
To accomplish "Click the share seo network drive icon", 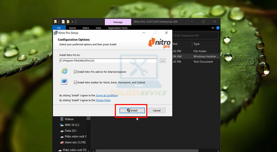I will coord(62,142).
